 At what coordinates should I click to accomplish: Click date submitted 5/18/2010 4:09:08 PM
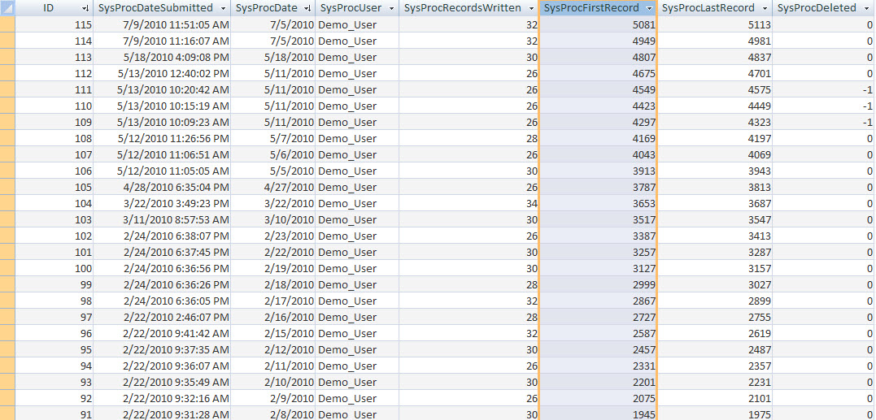[x=162, y=57]
